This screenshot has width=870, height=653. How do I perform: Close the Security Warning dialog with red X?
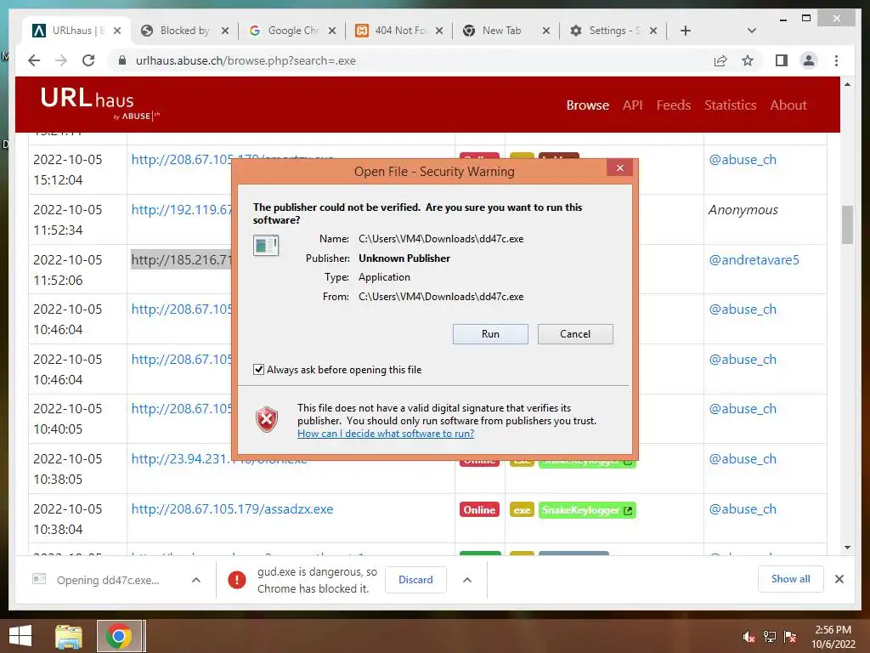[x=619, y=168]
